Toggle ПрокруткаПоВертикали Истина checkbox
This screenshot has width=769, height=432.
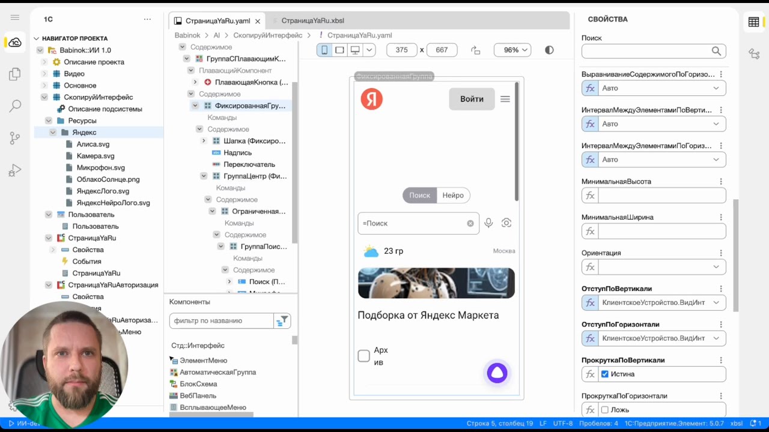(x=605, y=374)
